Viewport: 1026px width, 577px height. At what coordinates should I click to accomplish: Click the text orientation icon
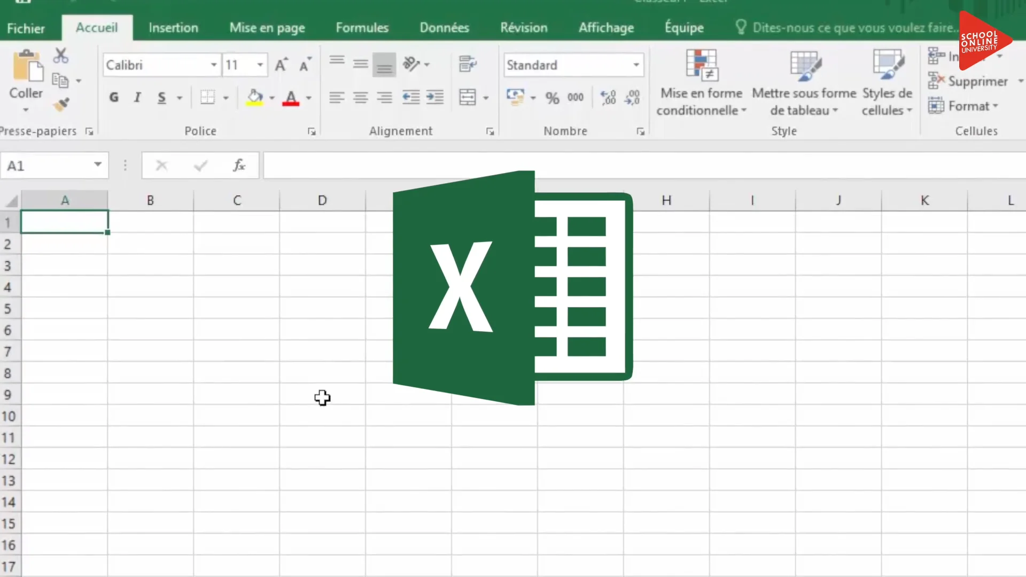tap(411, 65)
